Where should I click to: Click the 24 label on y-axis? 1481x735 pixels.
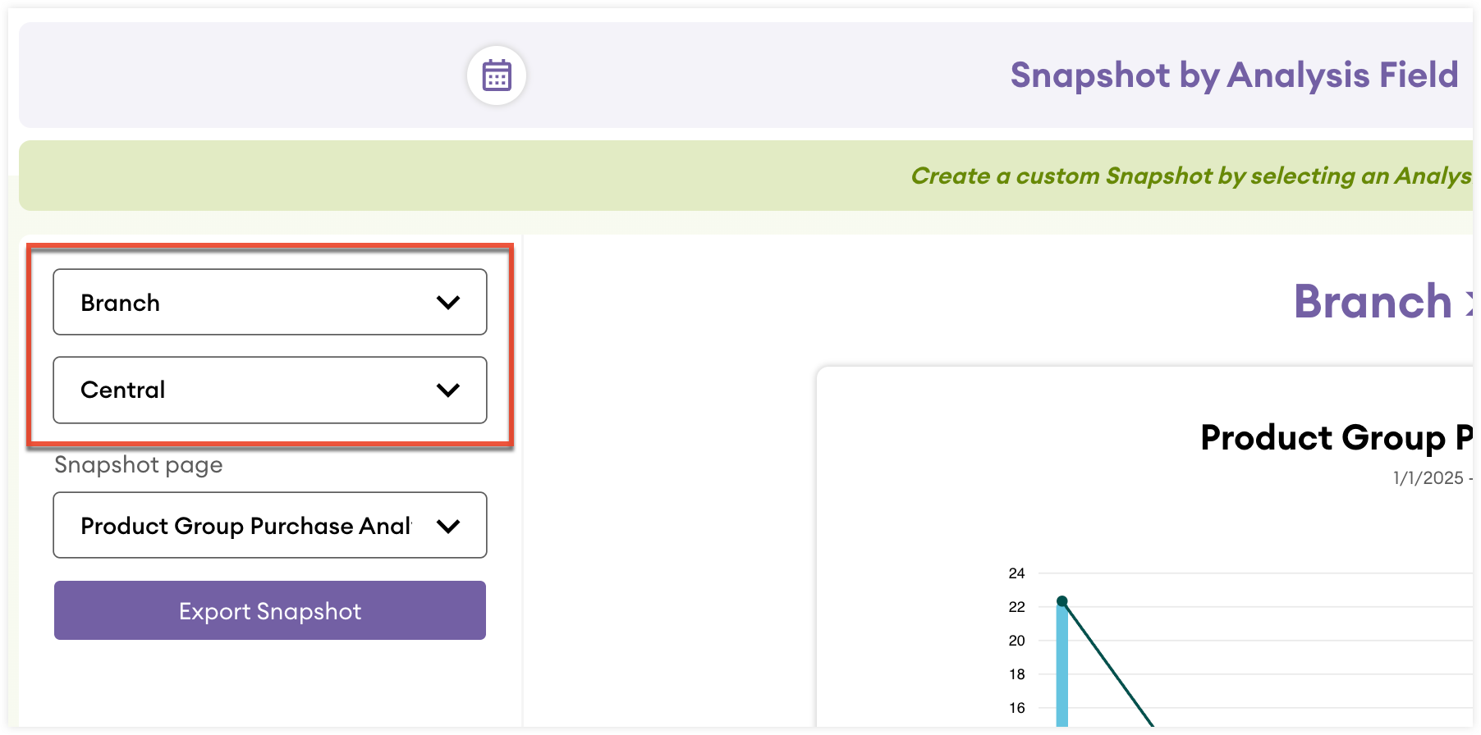(1016, 573)
